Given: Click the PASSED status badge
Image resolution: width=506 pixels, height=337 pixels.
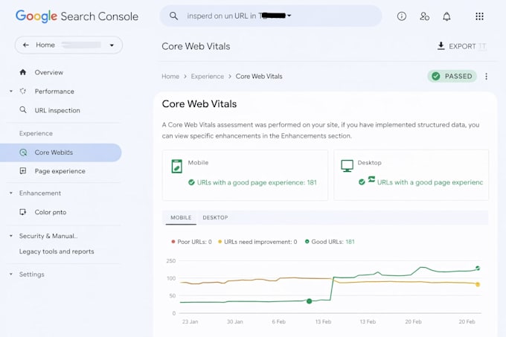Looking at the screenshot, I should click(452, 77).
